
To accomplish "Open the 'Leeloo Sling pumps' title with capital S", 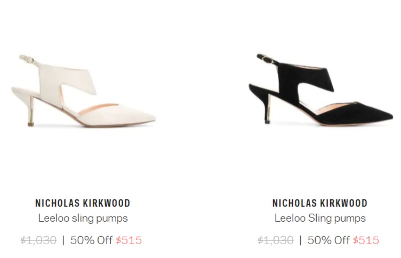I will coord(320,219).
